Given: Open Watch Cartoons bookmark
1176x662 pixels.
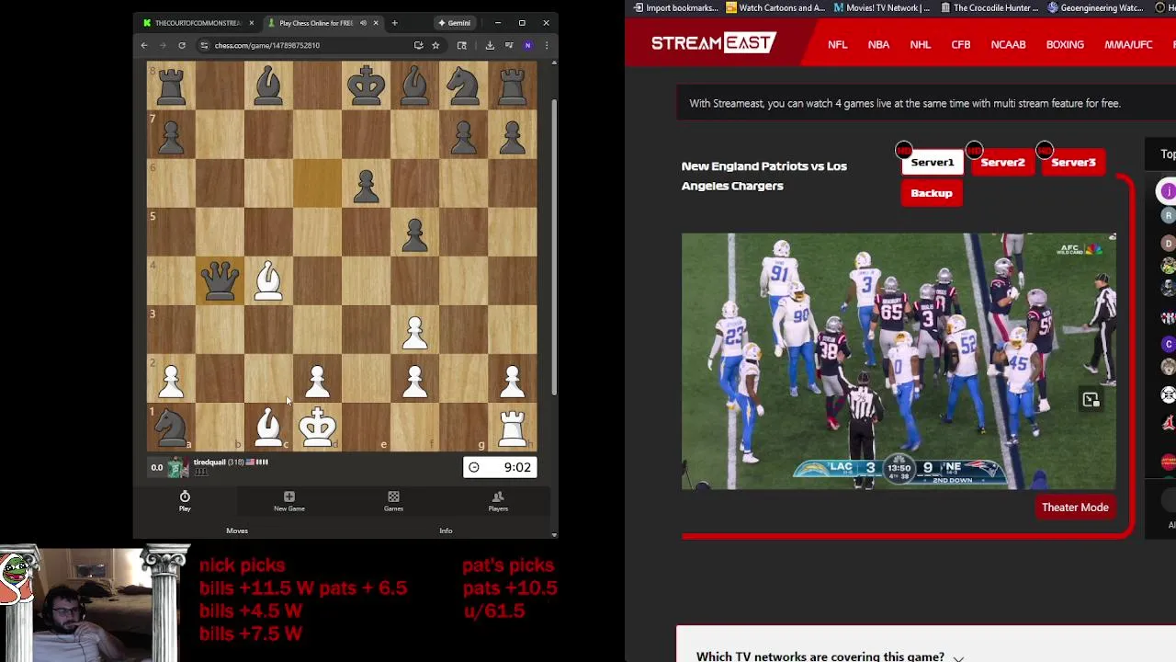Looking at the screenshot, I should point(775,8).
